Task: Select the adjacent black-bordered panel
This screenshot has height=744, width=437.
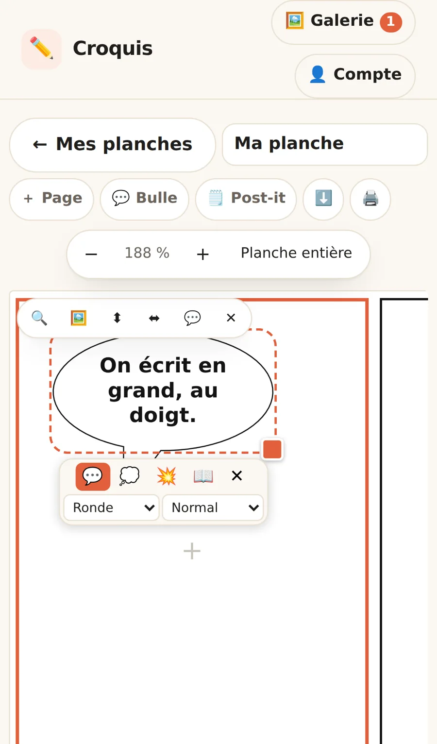Action: tap(404, 521)
